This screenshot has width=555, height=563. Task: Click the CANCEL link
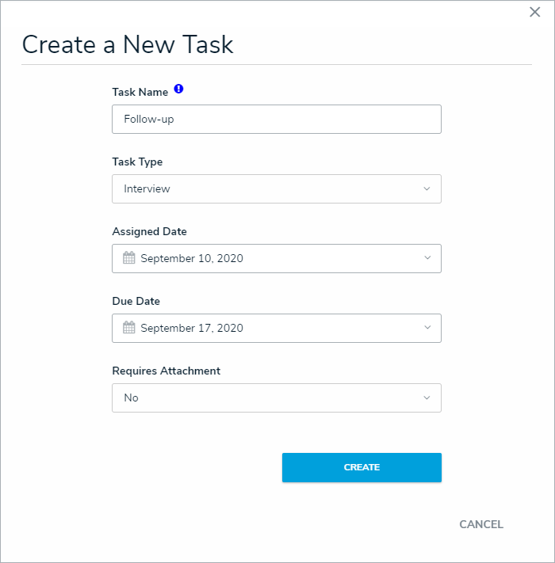480,524
